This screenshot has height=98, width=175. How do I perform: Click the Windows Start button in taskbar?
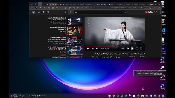(x=163, y=96)
